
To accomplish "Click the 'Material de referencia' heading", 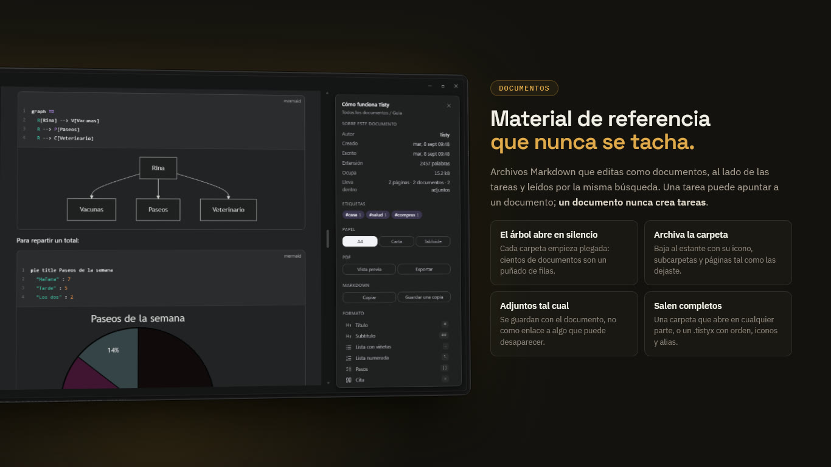I will click(x=600, y=118).
